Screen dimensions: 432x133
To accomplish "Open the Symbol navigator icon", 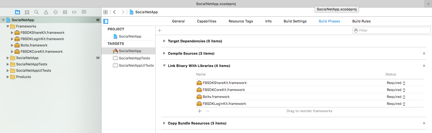I will coord(27,12).
